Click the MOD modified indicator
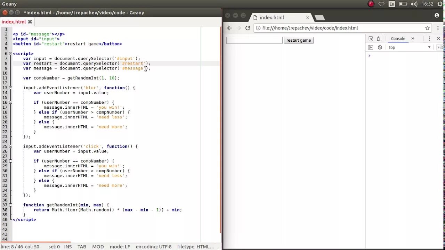Screen dimensions: 445x250 pos(98,247)
